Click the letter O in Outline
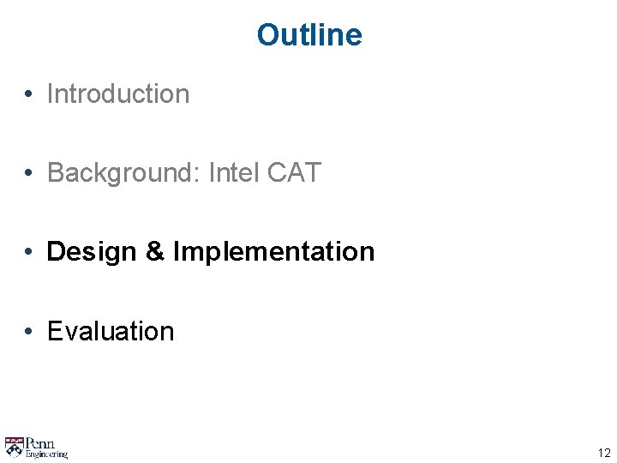Screen dimensions: 617x463 (x=268, y=35)
